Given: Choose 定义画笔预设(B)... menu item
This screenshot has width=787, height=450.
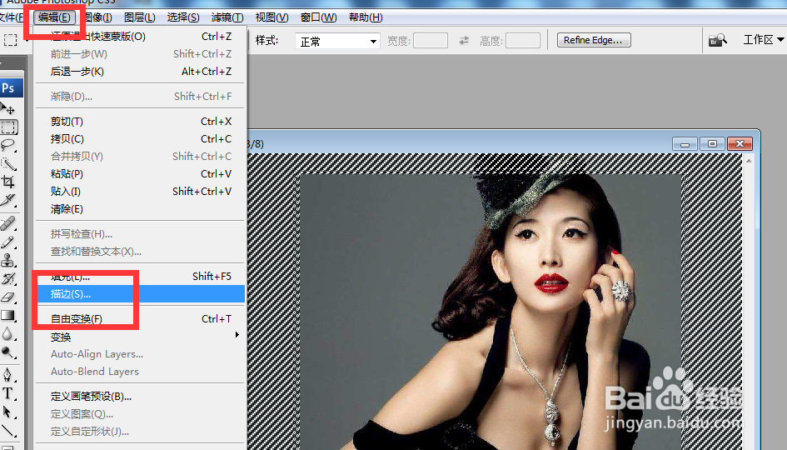Looking at the screenshot, I should point(141,397).
